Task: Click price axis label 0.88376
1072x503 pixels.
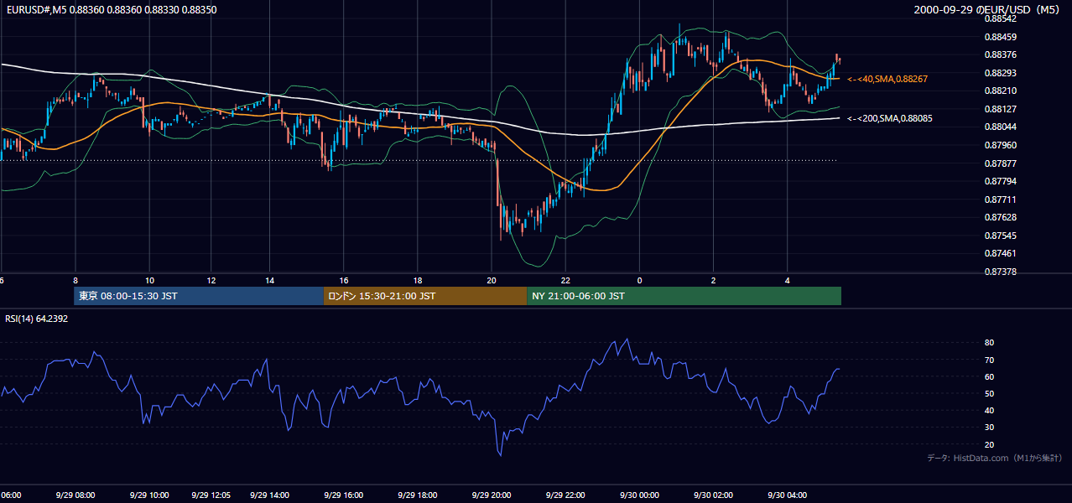Action: [x=1001, y=54]
